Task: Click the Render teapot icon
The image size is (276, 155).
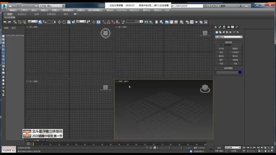Action: [196, 22]
